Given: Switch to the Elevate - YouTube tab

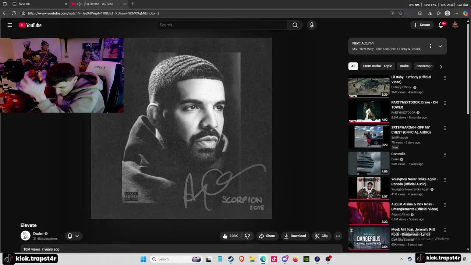Looking at the screenshot, I should pos(98,4).
